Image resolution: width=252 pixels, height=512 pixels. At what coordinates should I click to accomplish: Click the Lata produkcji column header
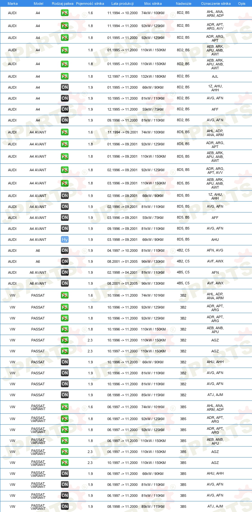[x=122, y=4]
